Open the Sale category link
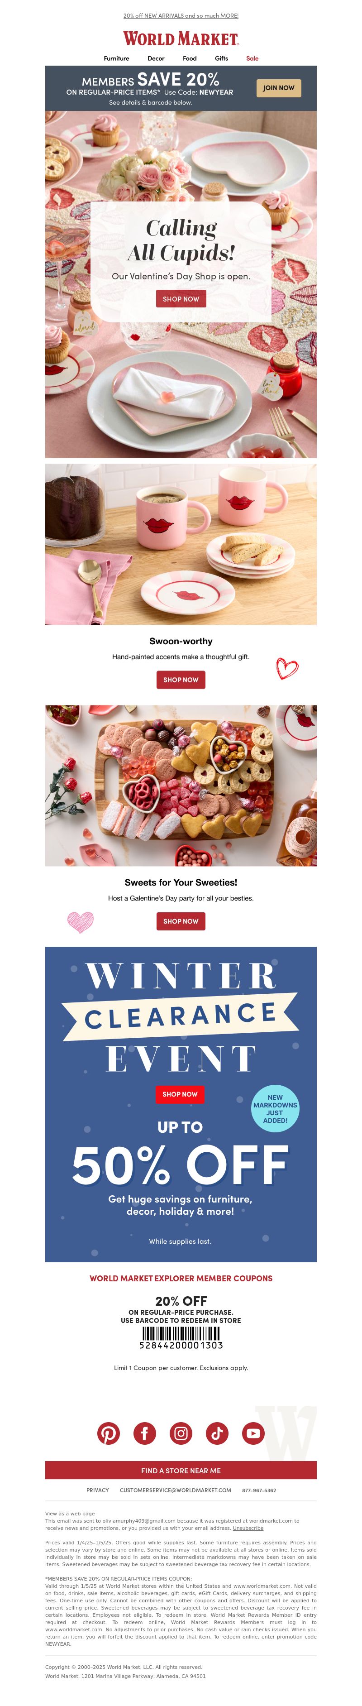Viewport: 362px width, 1706px height. (x=252, y=58)
